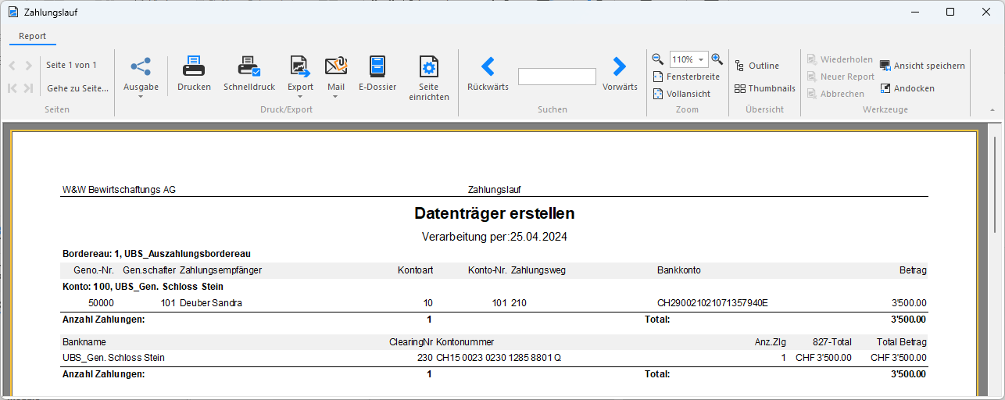Open the Export icon button
The height and width of the screenshot is (400, 1005).
coord(300,66)
